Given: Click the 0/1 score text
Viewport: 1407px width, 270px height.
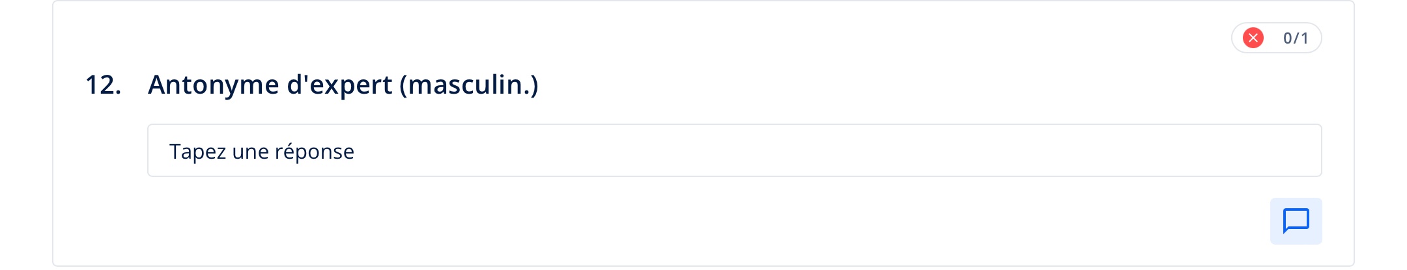Looking at the screenshot, I should click(1295, 38).
